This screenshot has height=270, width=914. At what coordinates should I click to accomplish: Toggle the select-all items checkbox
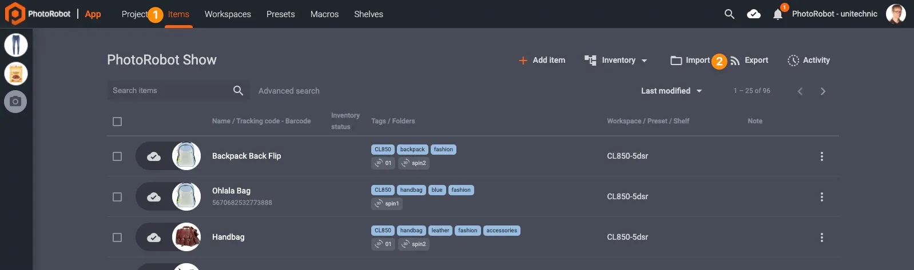pyautogui.click(x=117, y=122)
